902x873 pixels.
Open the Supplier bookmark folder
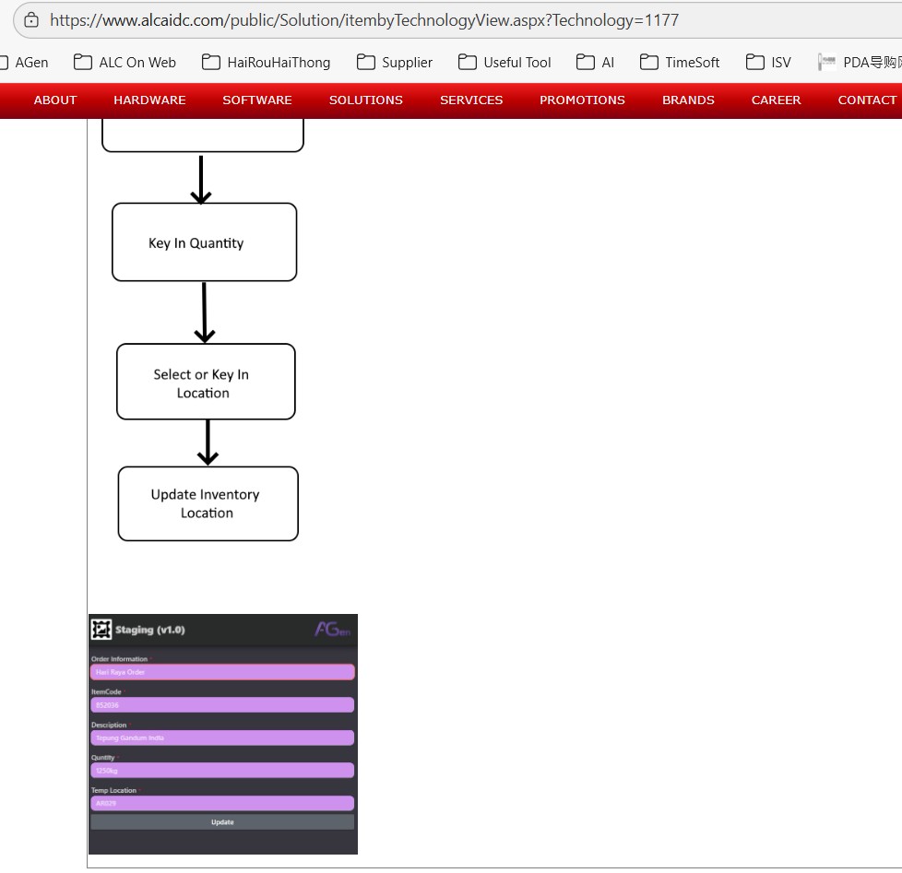click(x=395, y=63)
